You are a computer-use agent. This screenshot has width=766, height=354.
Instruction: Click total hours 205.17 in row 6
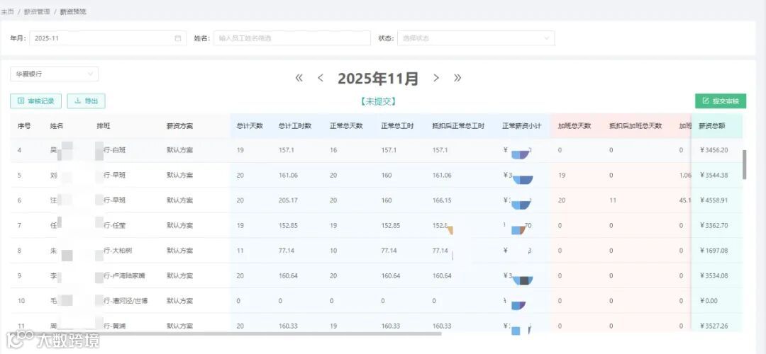(x=288, y=200)
